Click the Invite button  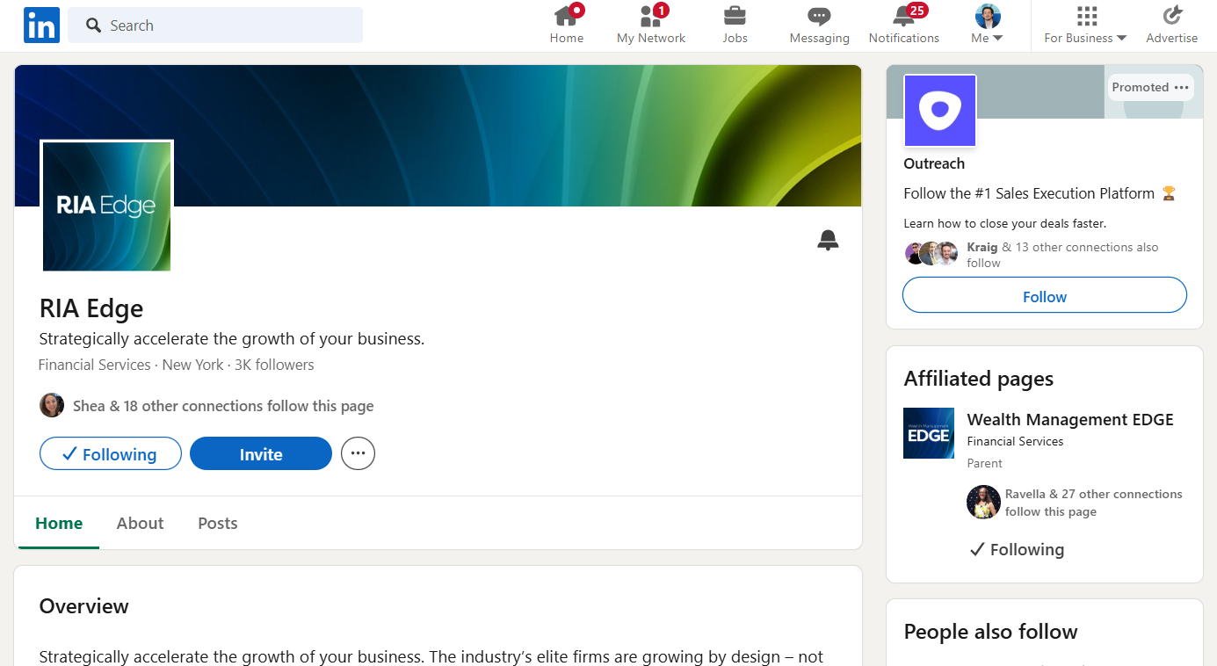[x=261, y=454]
